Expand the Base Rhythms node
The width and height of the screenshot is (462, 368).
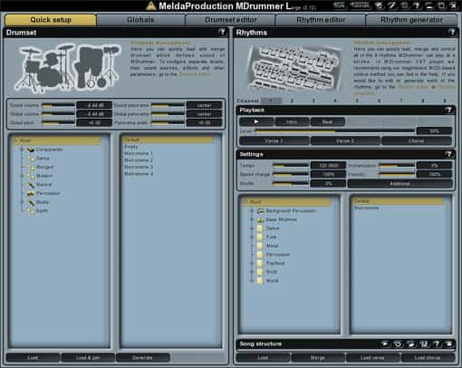(252, 219)
